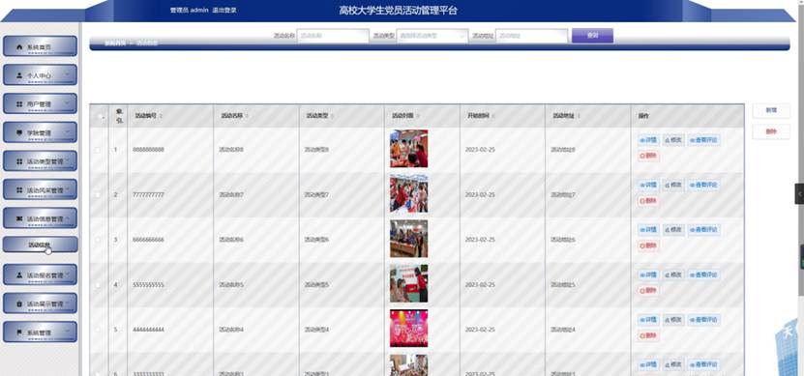
Task: Click 查看评论 for row 8888888888
Action: point(704,140)
